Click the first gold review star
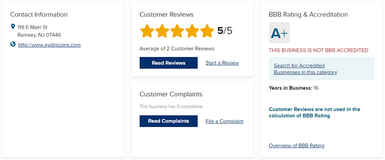385x160 pixels. click(x=147, y=31)
